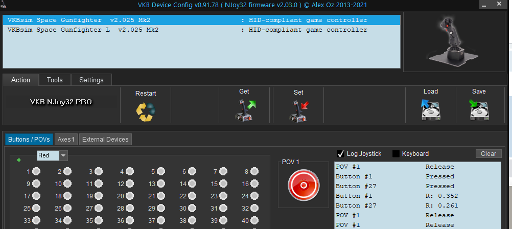Click the red POV 1 hat indicator
This screenshot has height=229, width=512.
click(x=304, y=185)
